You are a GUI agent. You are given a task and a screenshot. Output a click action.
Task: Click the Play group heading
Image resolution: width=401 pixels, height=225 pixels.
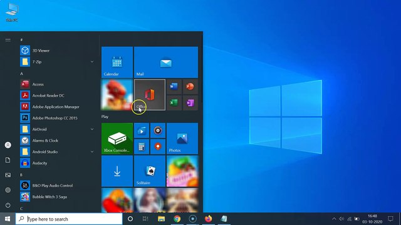pos(105,117)
